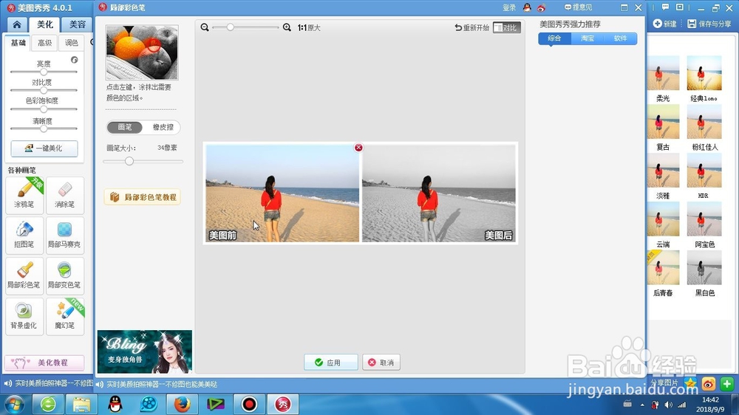
Task: Select 画笔 brush mode
Action: coord(124,127)
